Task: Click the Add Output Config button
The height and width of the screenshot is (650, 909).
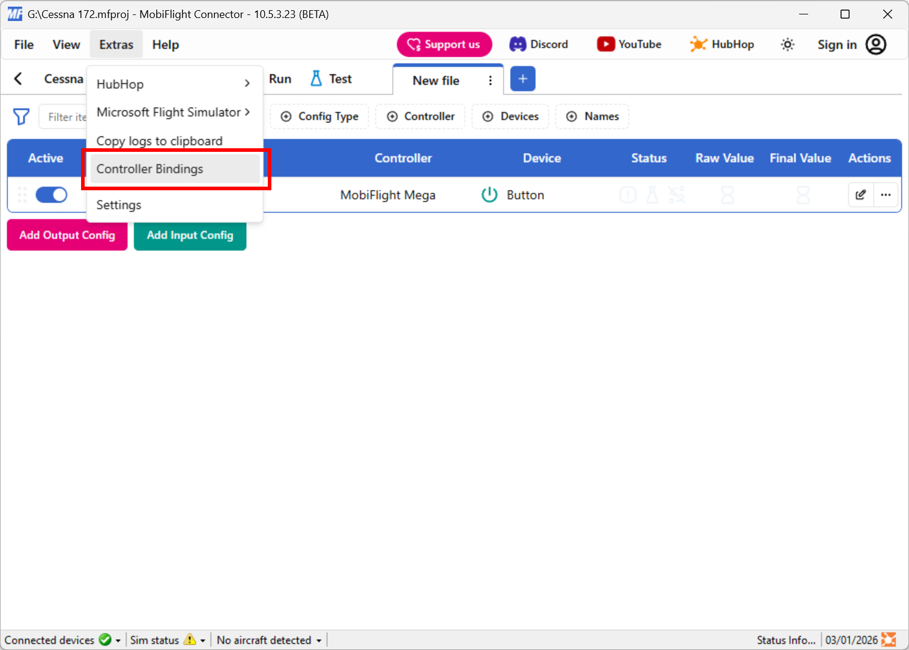Action: click(67, 235)
